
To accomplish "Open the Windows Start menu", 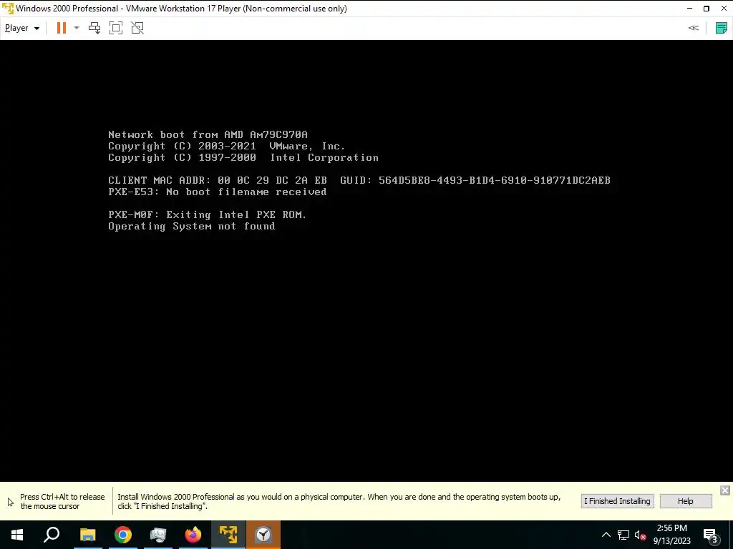I will pyautogui.click(x=17, y=535).
